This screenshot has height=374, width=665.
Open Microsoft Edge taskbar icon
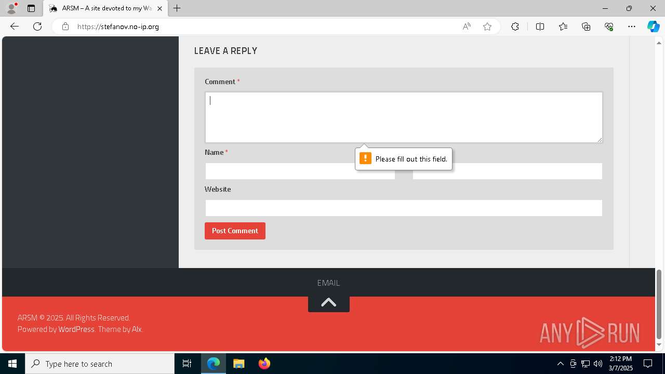point(214,364)
